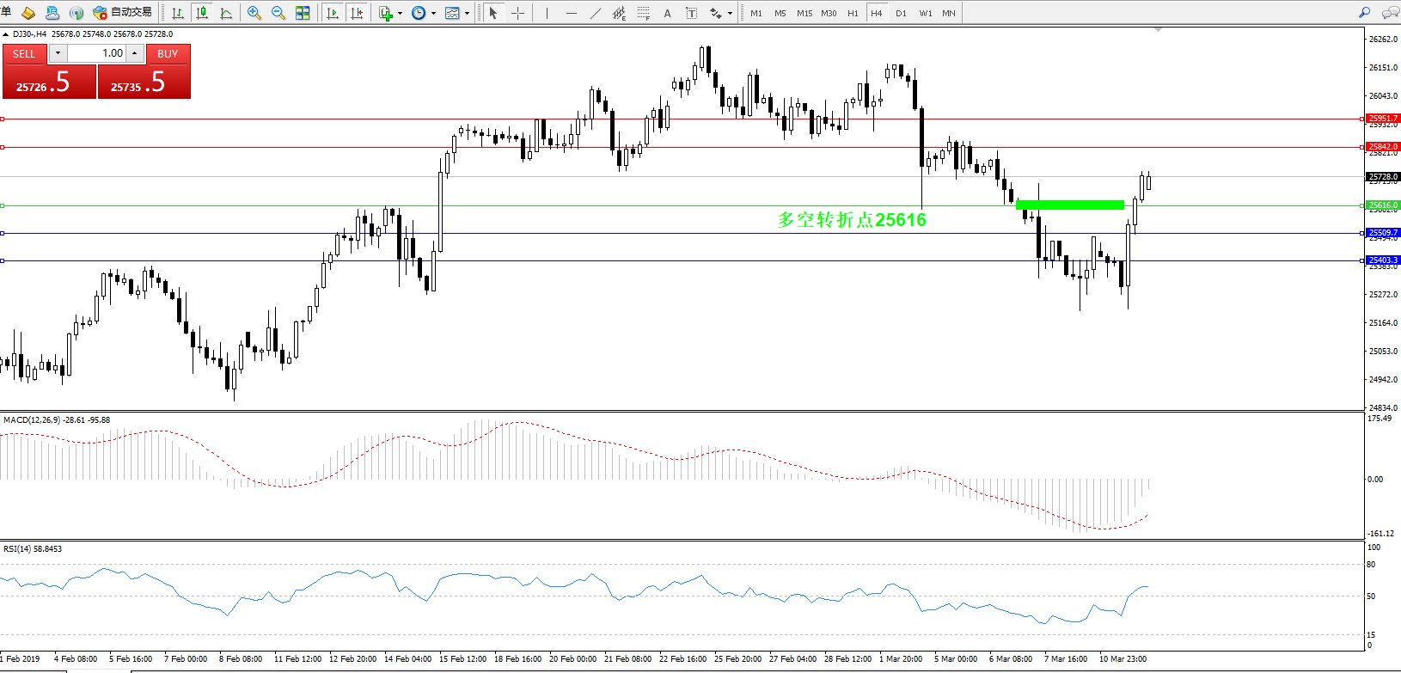Screen dimensions: 1401x673
Task: Click the Zoom Out magnifier icon
Action: 278,13
